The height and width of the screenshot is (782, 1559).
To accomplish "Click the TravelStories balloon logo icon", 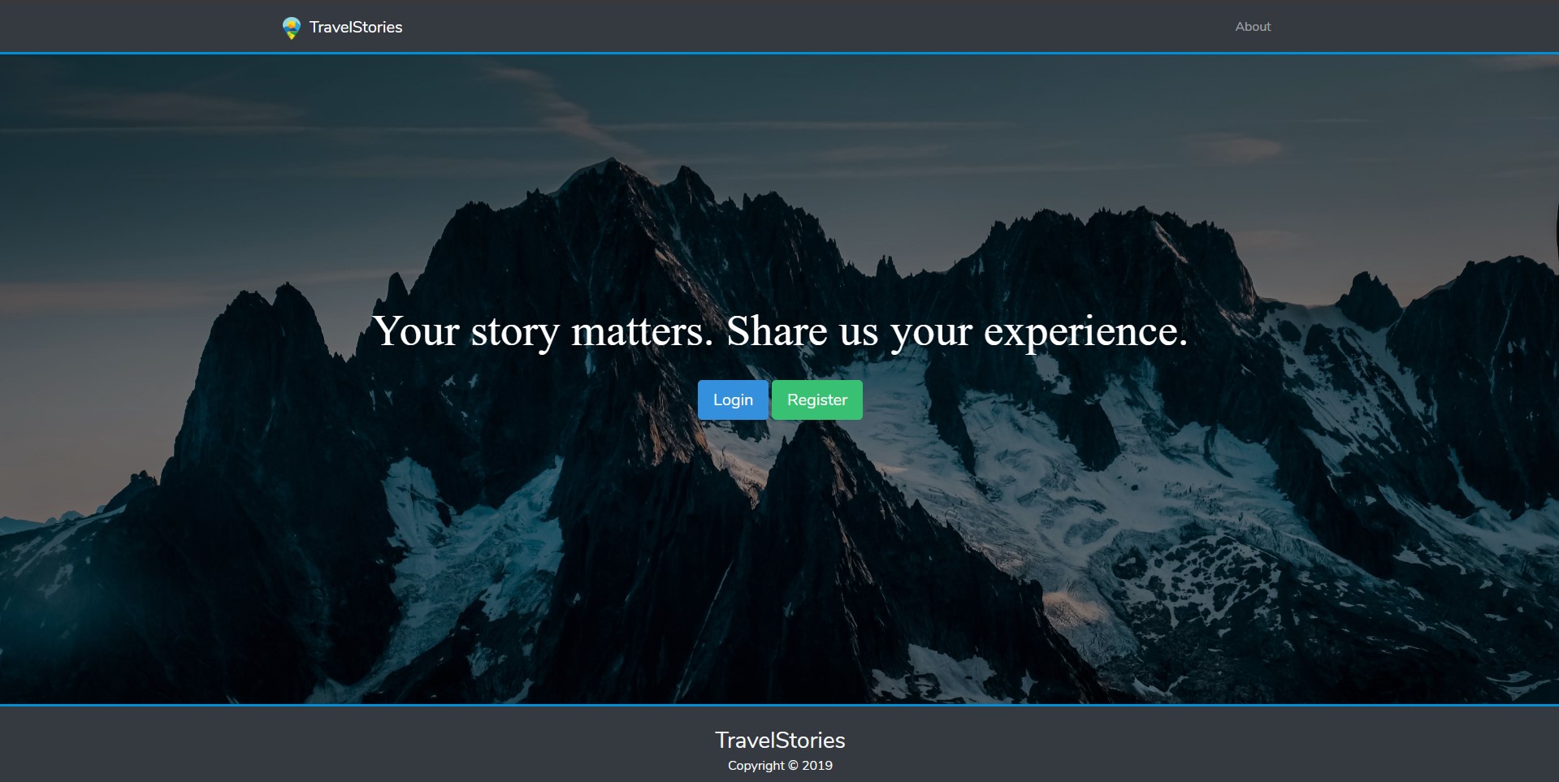I will click(291, 28).
